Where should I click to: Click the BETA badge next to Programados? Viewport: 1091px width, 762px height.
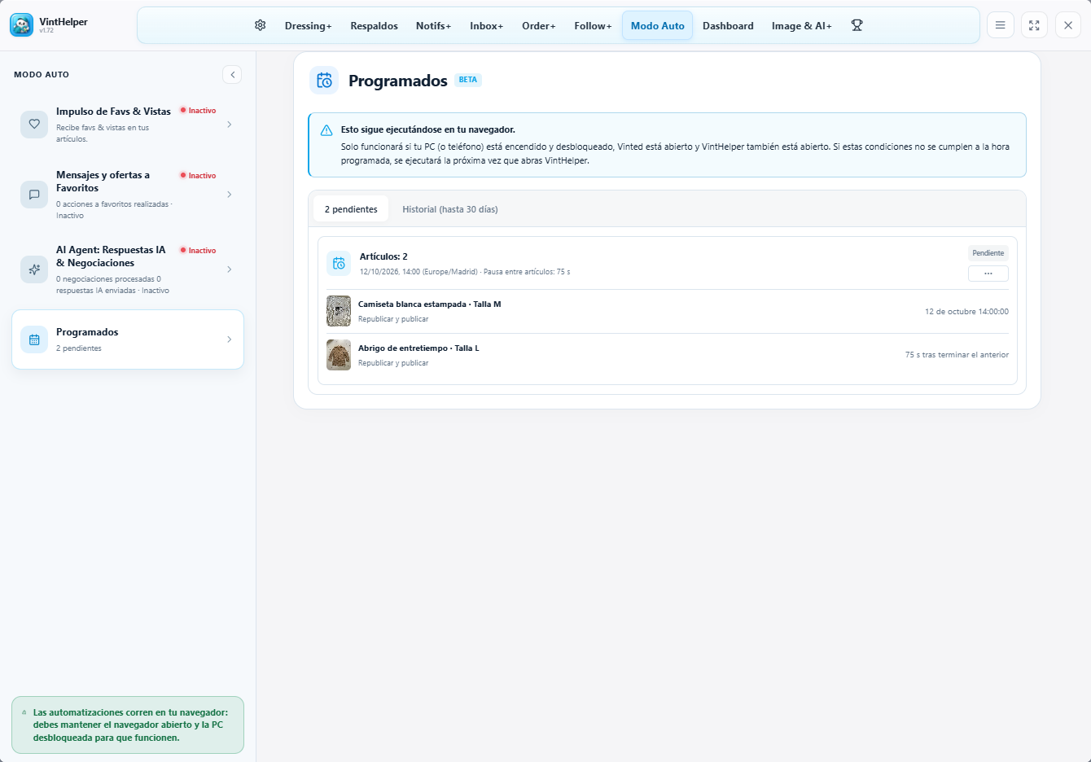(468, 80)
